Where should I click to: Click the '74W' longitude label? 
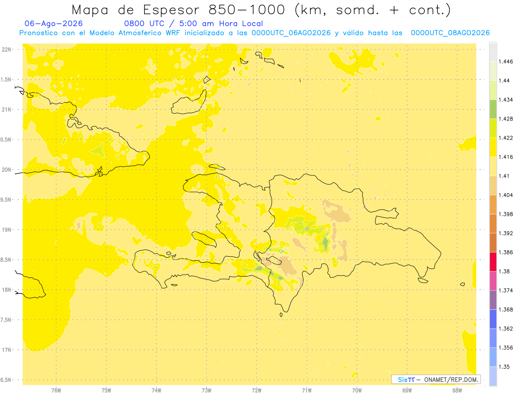(156, 390)
